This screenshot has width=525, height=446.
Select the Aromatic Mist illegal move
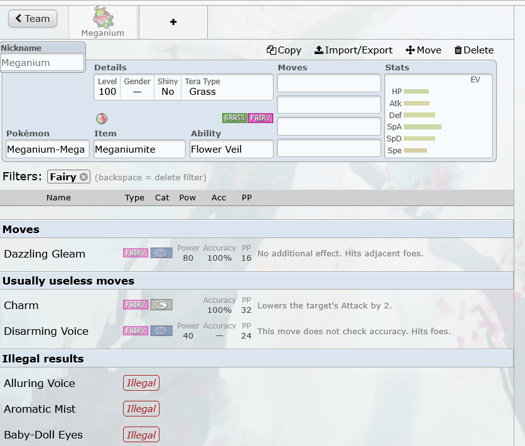click(256, 409)
